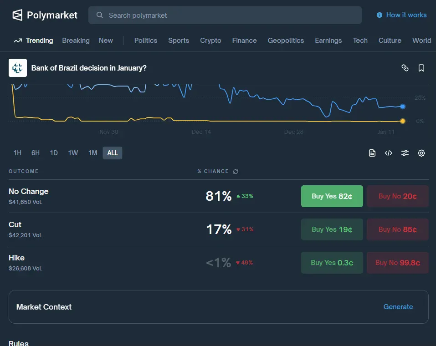Click the blue chart line endpoint marker
The image size is (436, 346).
403,107
